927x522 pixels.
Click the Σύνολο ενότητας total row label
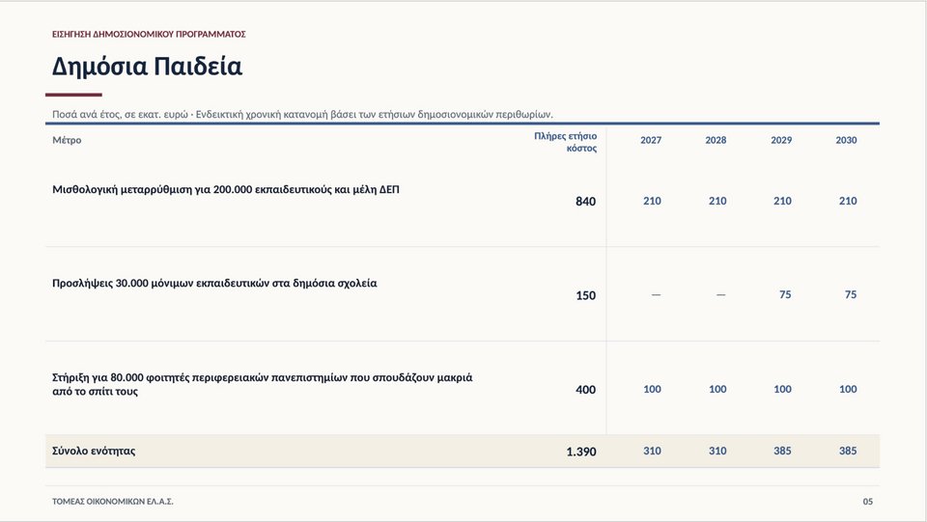94,452
